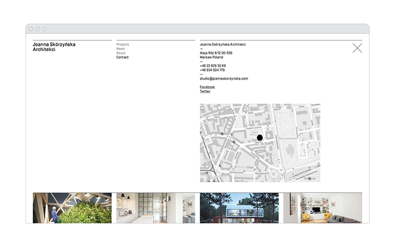
Task: Open the Projects menu item
Action: pyautogui.click(x=122, y=44)
